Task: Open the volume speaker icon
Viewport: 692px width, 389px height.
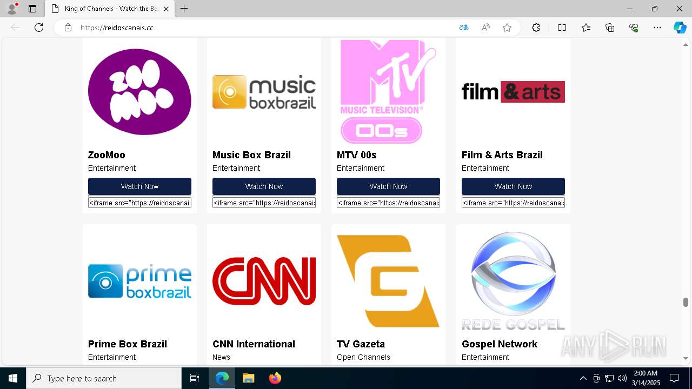Action: click(x=622, y=378)
